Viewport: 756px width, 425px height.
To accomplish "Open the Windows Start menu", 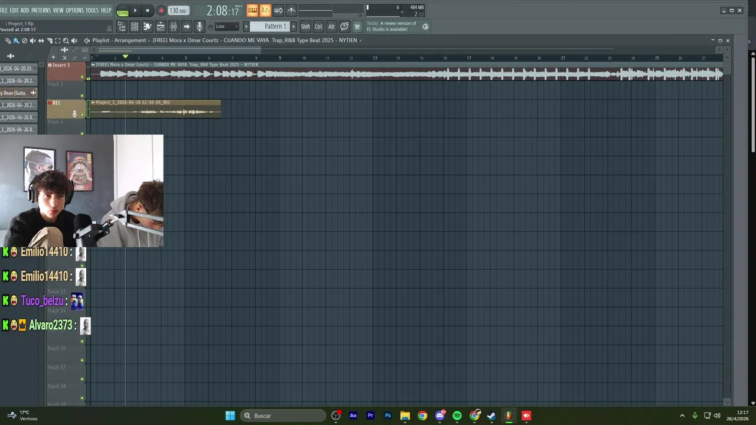I will (x=230, y=416).
